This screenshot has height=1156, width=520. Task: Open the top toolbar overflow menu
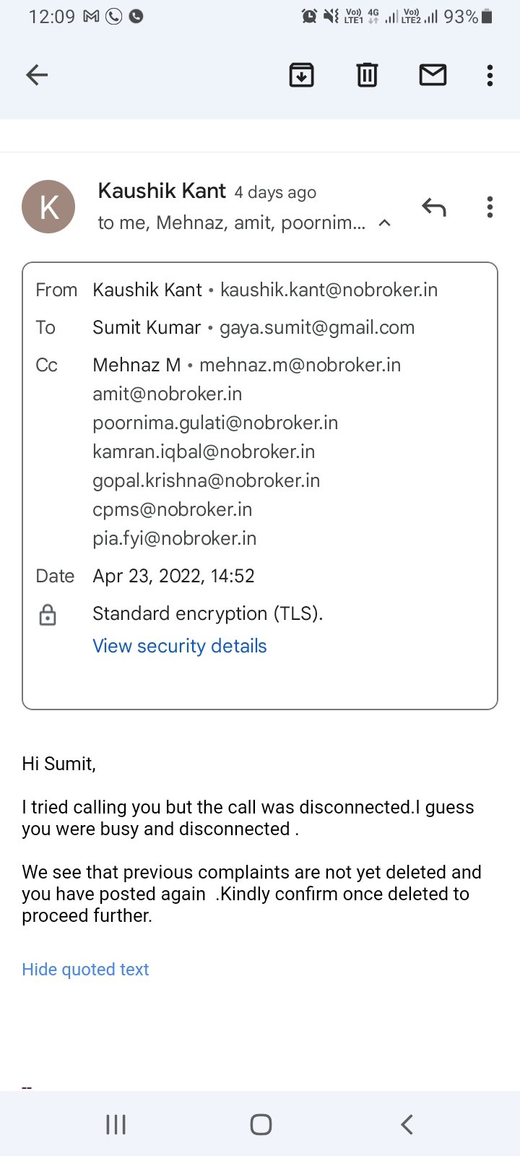[490, 75]
